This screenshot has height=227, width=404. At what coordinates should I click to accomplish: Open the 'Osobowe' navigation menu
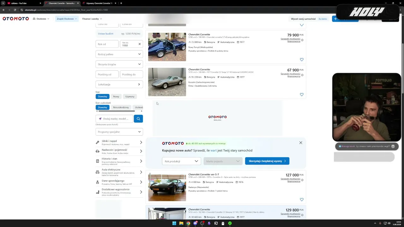pyautogui.click(x=41, y=19)
